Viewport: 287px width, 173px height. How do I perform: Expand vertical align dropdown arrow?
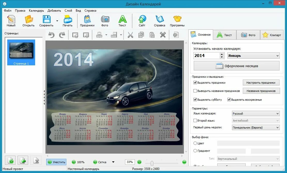click(x=121, y=35)
